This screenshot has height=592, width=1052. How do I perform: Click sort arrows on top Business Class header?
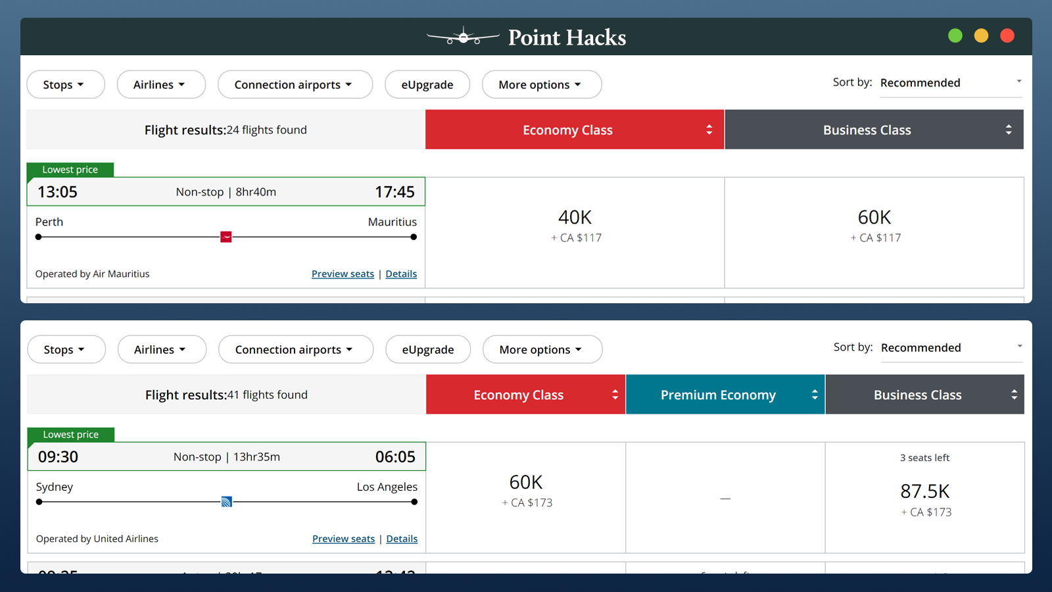click(1009, 130)
